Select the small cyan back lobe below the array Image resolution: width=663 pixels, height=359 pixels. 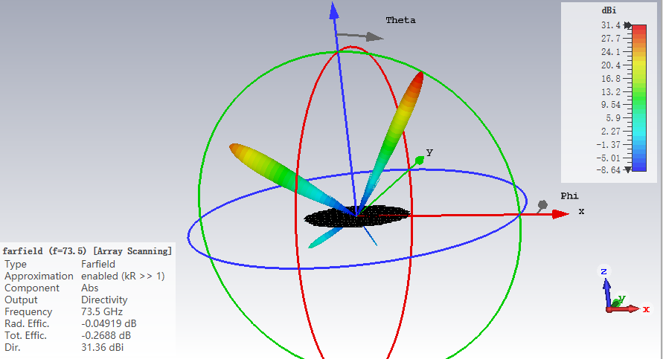pyautogui.click(x=326, y=238)
